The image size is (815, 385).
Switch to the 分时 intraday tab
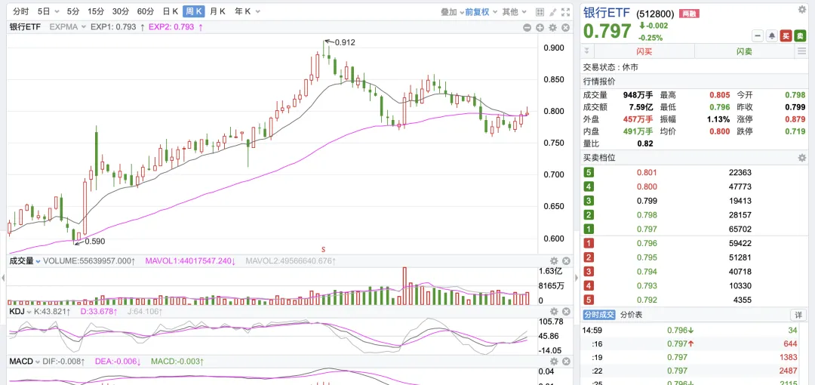click(21, 11)
